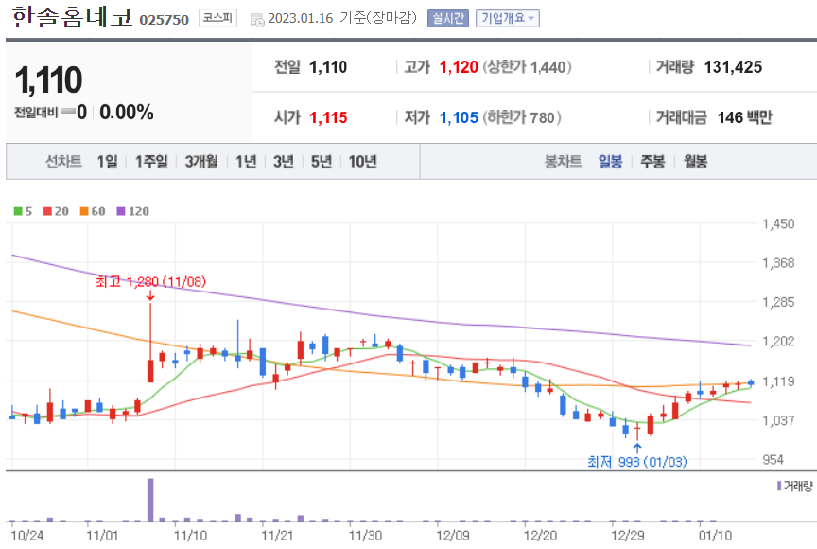Click the 최고 1,280 (11/08) high marker
The image size is (817, 549).
[x=150, y=281]
